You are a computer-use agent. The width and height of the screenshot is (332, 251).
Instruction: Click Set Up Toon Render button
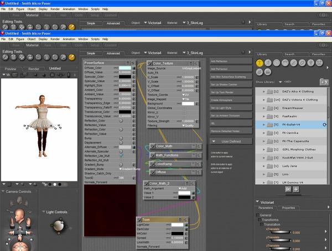(x=231, y=92)
